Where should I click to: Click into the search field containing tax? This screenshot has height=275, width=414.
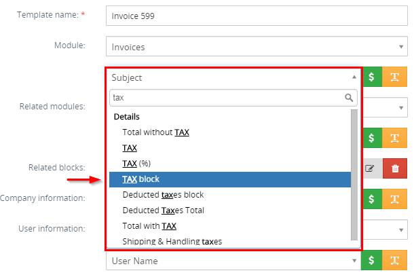point(224,97)
